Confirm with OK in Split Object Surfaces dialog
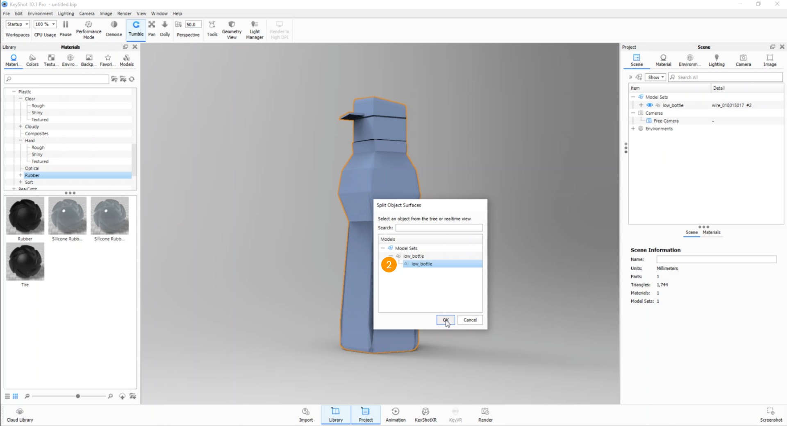 coord(445,320)
